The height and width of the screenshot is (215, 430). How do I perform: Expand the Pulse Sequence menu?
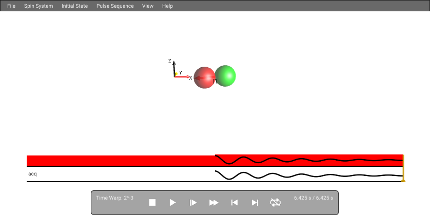115,6
